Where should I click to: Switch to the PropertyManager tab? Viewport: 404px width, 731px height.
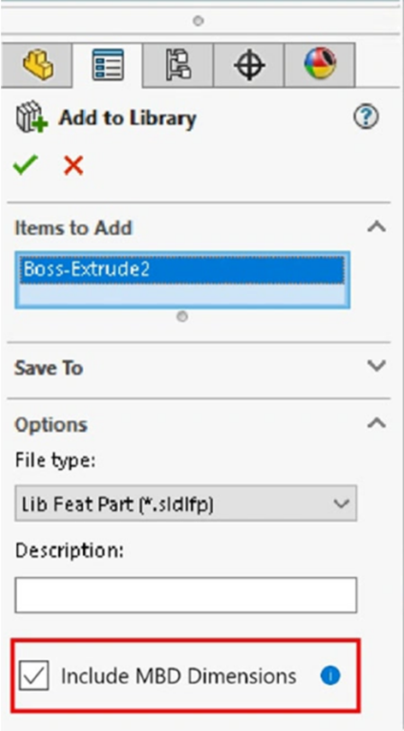[108, 65]
